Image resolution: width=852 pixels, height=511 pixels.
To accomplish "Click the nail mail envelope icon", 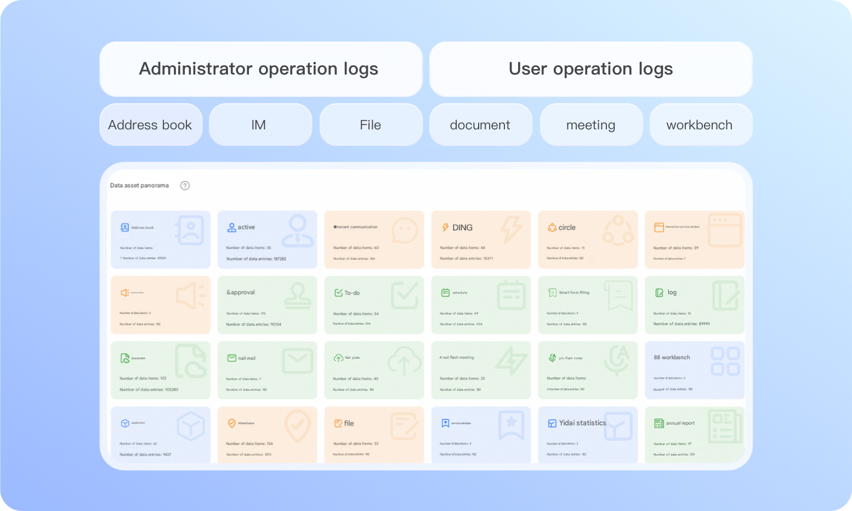I will [232, 358].
